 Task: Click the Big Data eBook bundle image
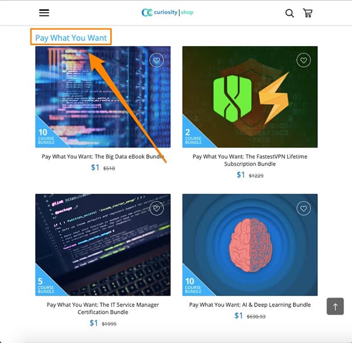[x=103, y=97]
